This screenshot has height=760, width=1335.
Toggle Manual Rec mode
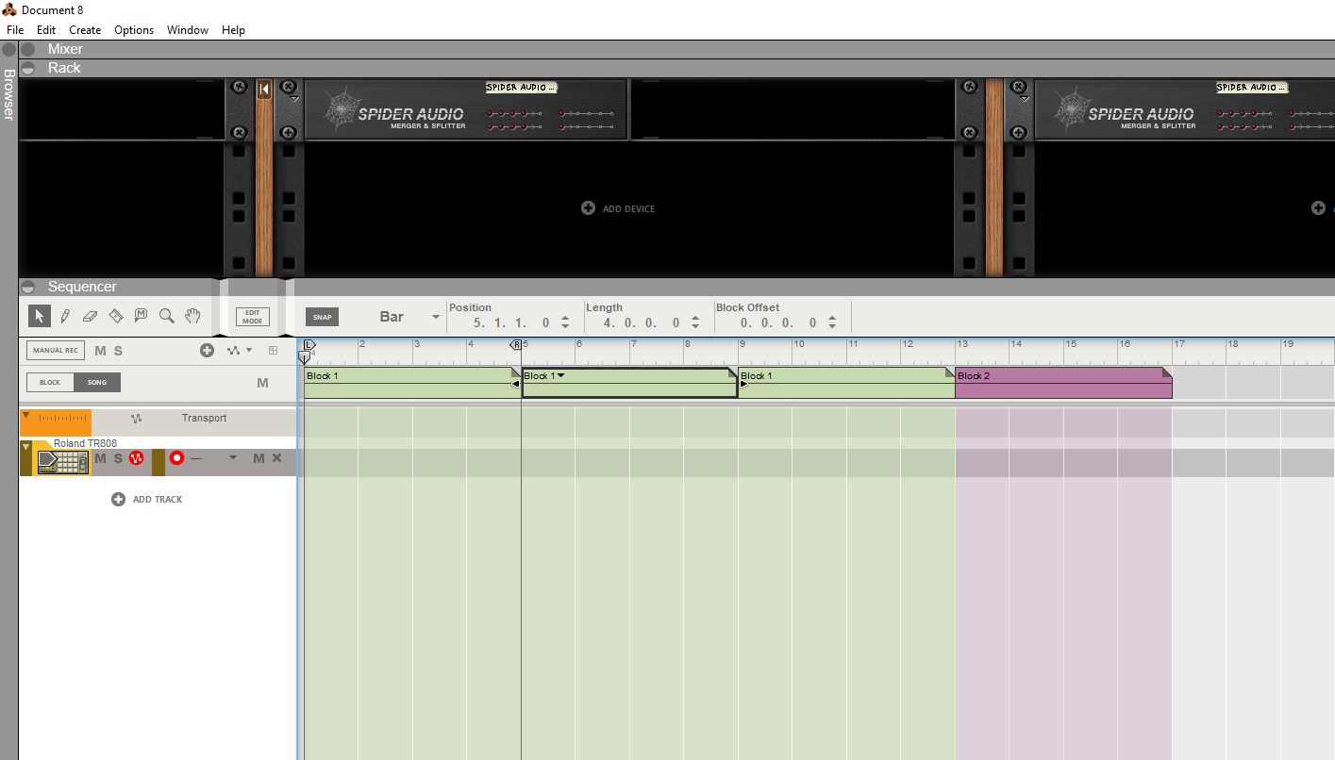pos(55,351)
